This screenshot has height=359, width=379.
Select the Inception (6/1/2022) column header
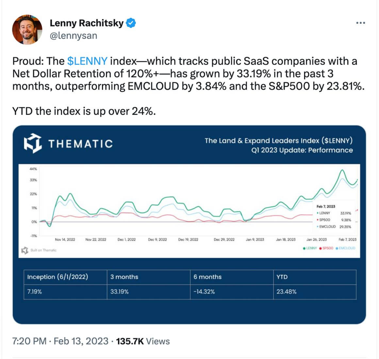[58, 277]
